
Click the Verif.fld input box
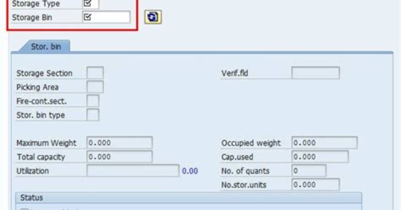(316, 73)
